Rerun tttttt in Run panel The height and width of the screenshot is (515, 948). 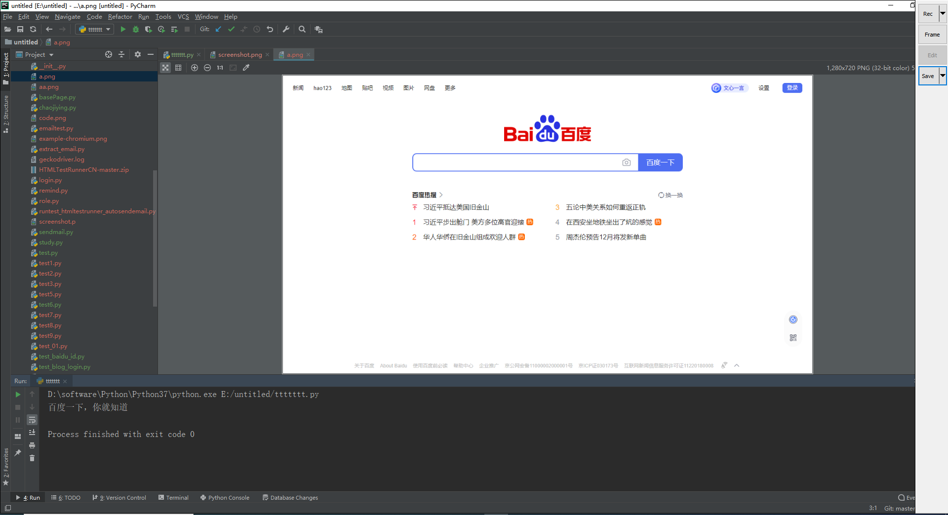coord(18,395)
